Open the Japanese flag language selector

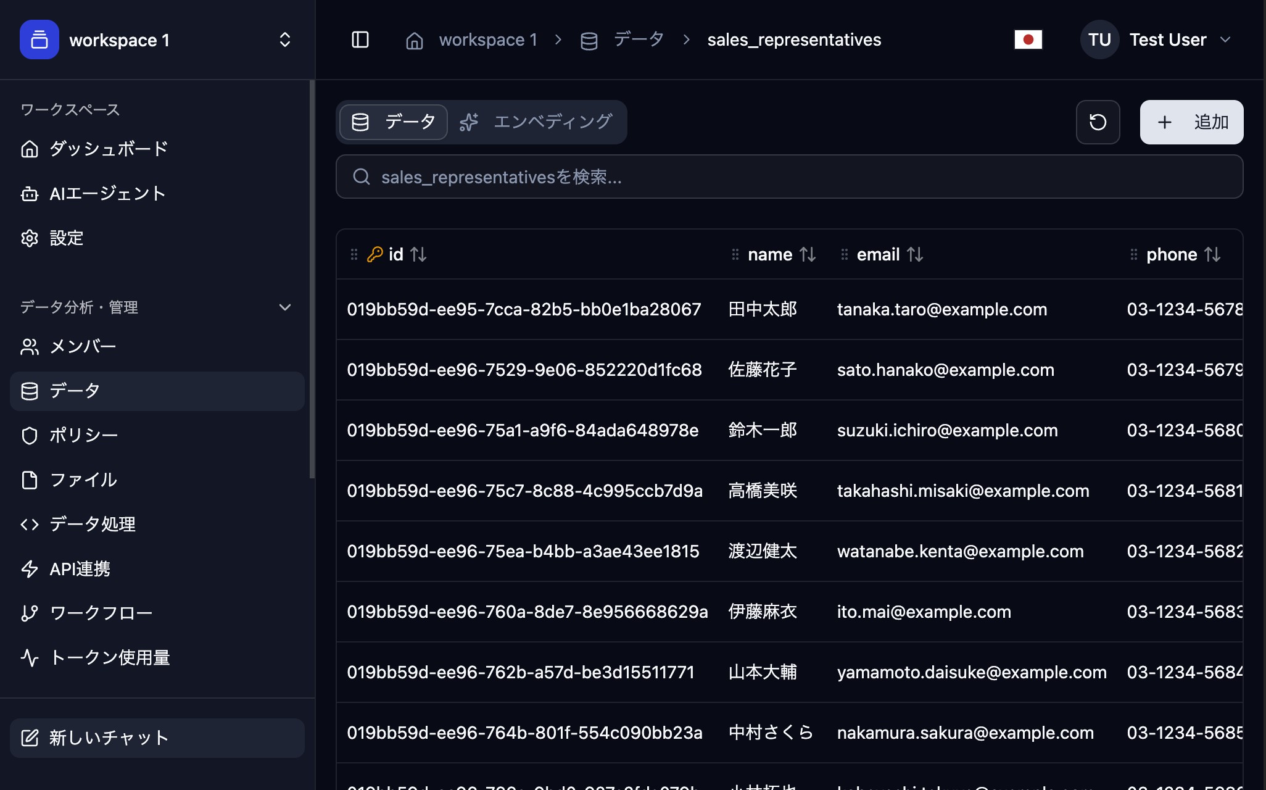(1028, 39)
